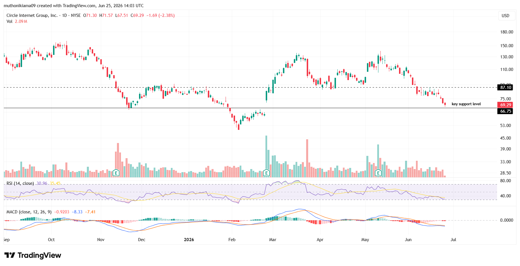
Task: Click the low value L67.51
Action: (122, 15)
